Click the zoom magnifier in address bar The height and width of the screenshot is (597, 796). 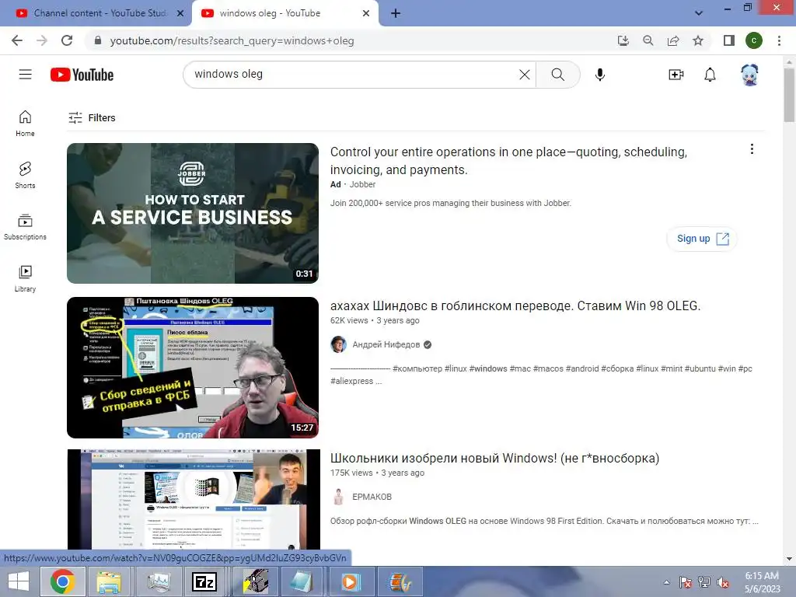[648, 40]
